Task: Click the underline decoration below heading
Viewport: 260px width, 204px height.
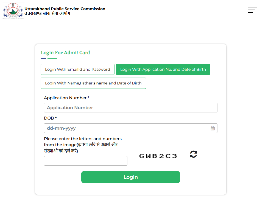Action: [49, 59]
